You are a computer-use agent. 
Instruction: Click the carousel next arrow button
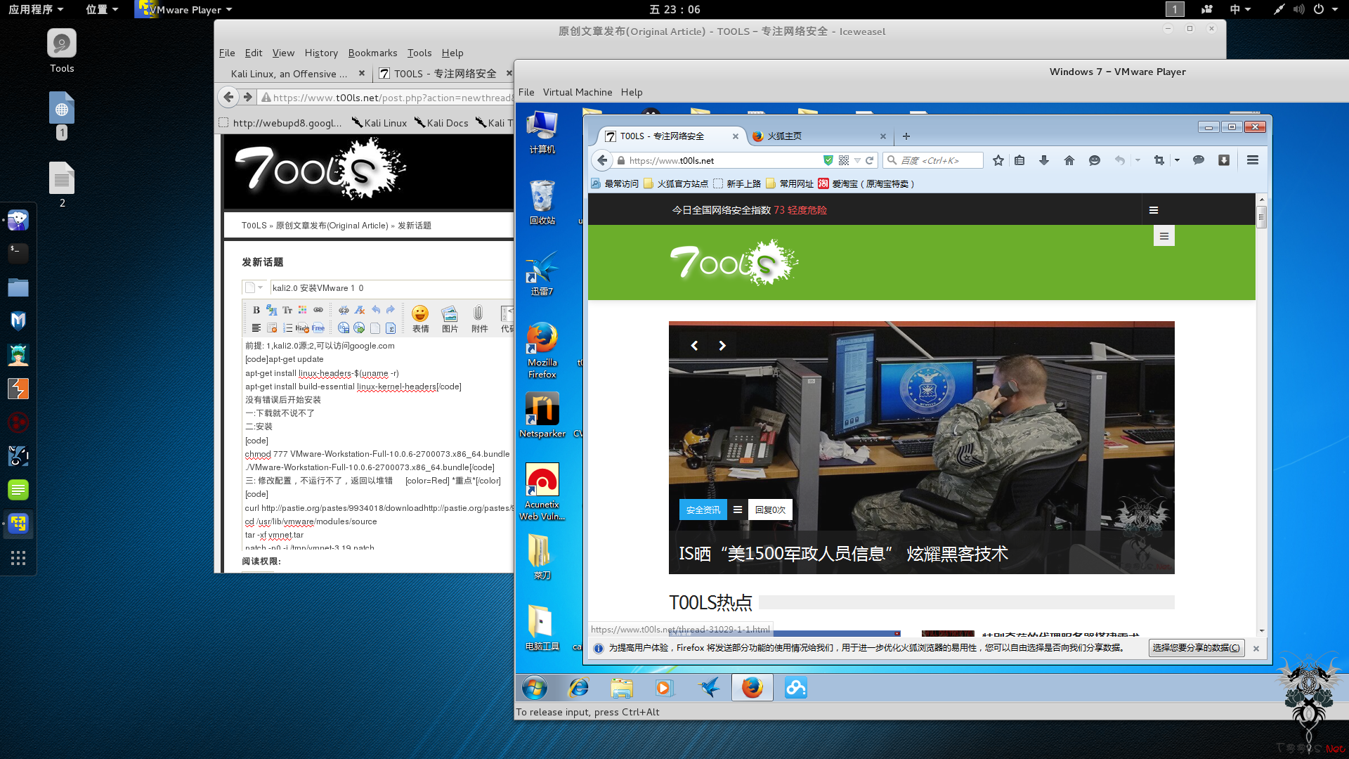tap(722, 344)
